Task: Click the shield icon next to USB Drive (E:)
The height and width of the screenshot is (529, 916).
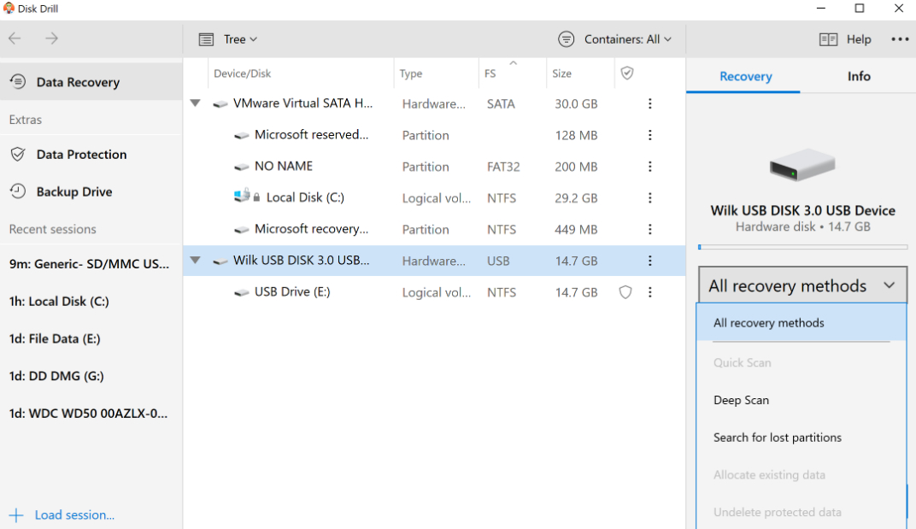Action: pyautogui.click(x=625, y=292)
